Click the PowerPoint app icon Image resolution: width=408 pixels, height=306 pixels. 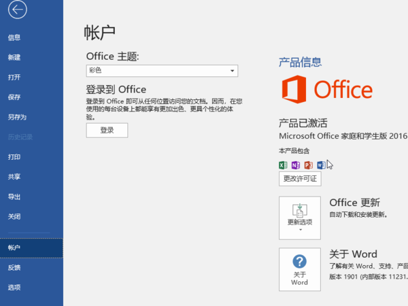pos(308,165)
